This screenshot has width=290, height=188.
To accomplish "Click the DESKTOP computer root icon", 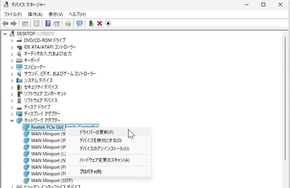I will pos(12,34).
